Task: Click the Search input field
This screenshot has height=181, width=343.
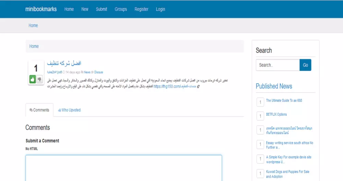Action: tap(278, 65)
